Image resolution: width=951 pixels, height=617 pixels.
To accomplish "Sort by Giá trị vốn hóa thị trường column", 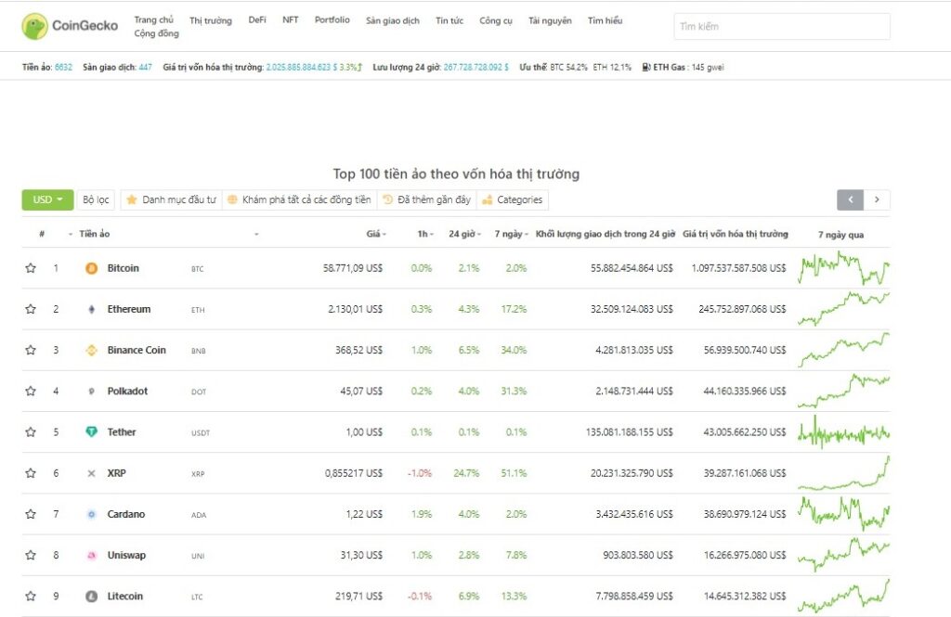I will (736, 234).
